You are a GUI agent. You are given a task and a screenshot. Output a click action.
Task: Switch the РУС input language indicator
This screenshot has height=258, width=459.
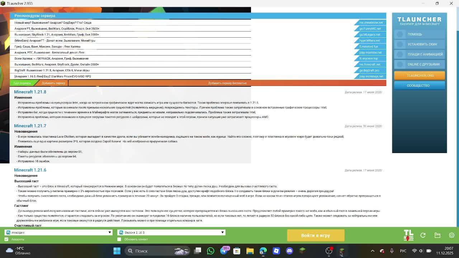[x=403, y=251]
